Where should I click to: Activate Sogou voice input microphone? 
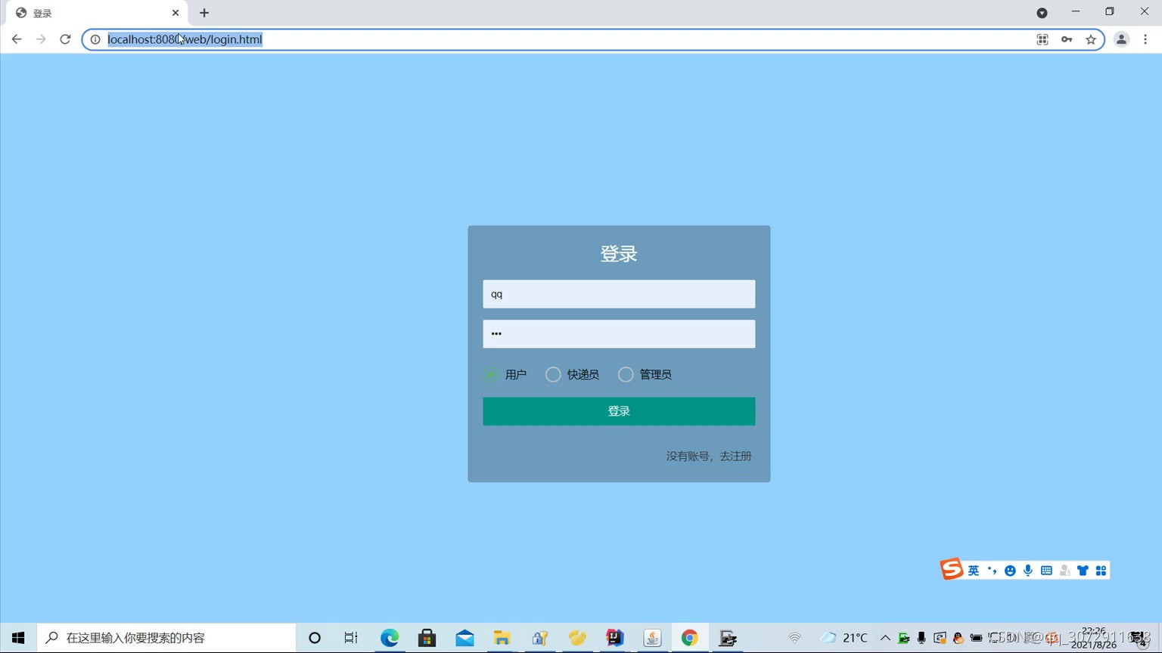[1028, 571]
